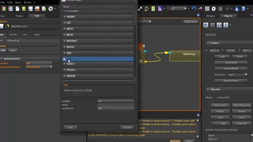Expand the OBJECT action category
Image resolution: width=253 pixels, height=142 pixels.
(98, 64)
